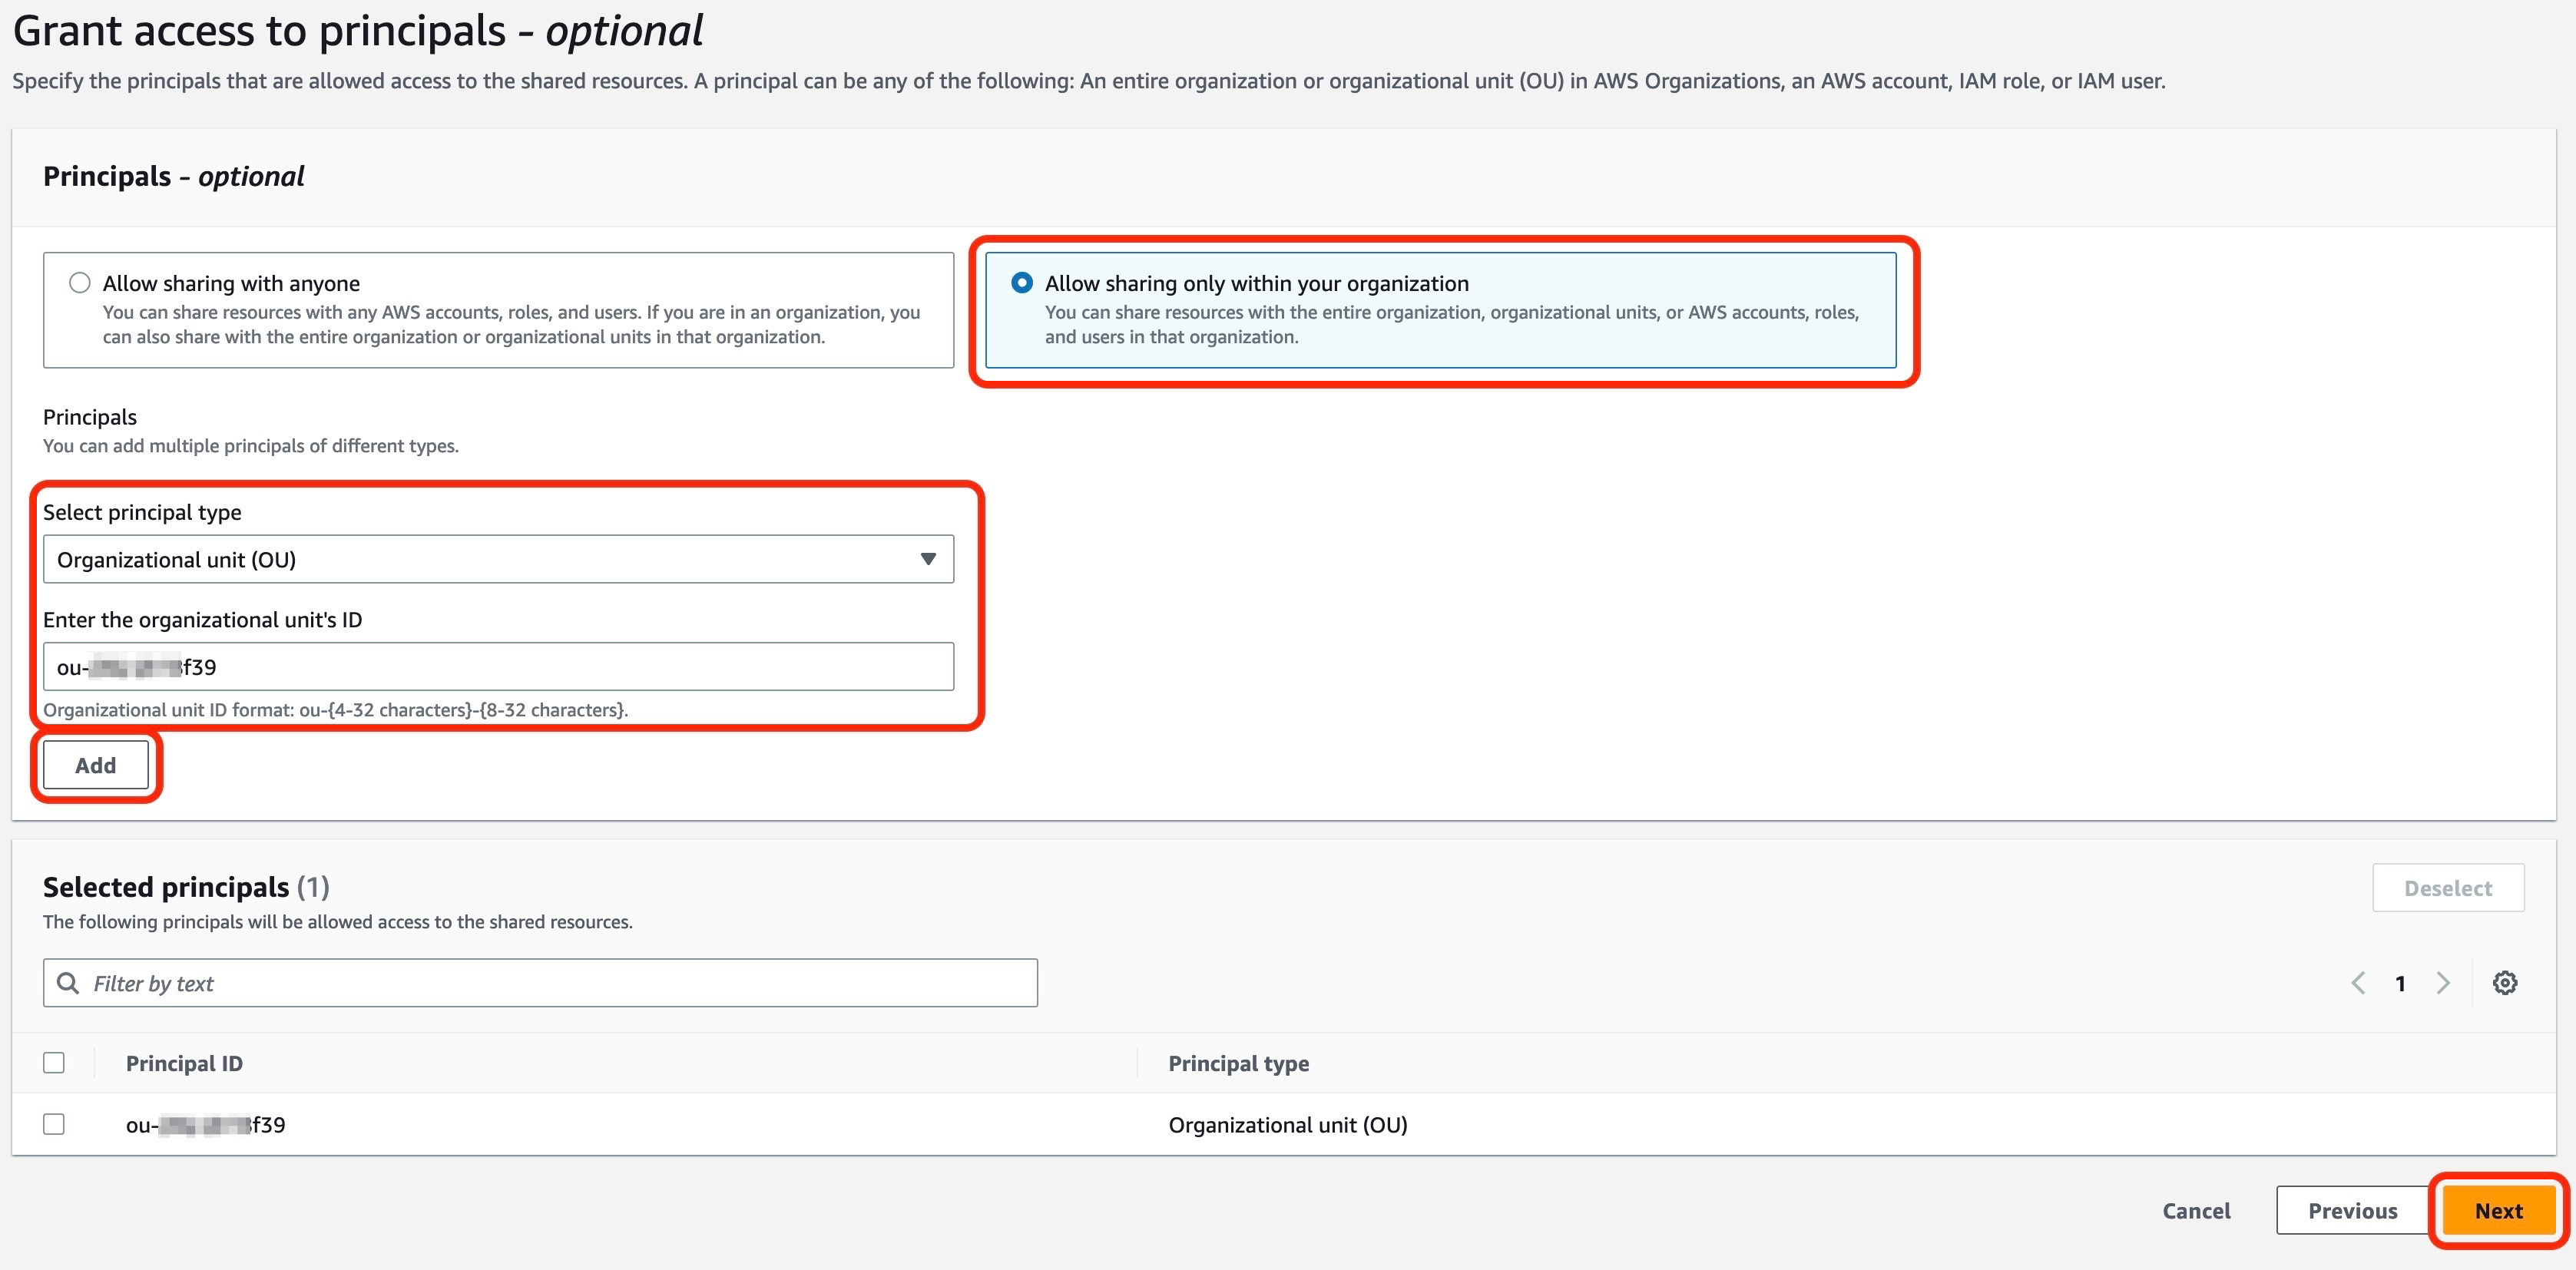
Task: Go back with the Previous button
Action: coord(2352,1210)
